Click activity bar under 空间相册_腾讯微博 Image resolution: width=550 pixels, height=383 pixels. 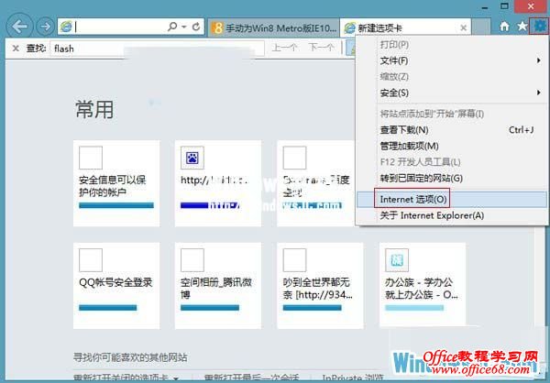(210, 308)
